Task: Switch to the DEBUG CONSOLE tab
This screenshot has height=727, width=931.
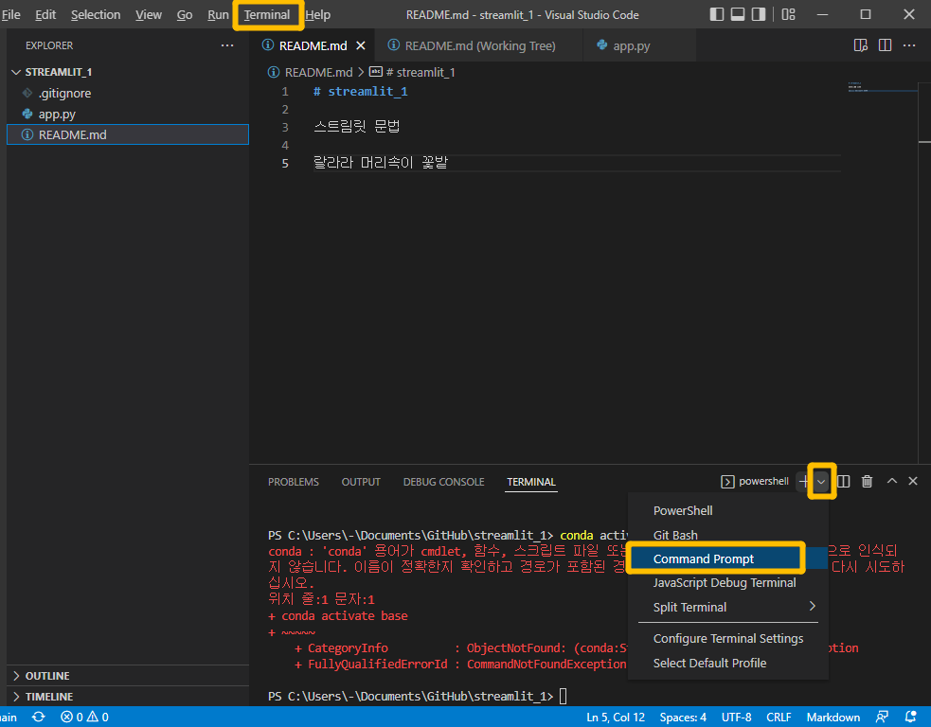Action: click(x=443, y=482)
